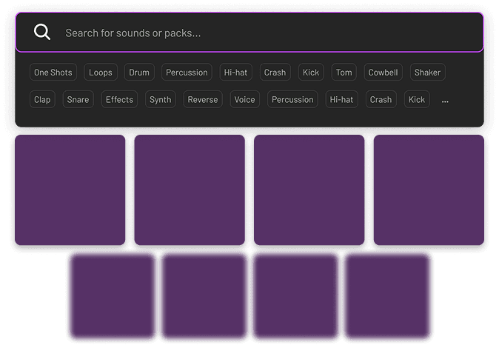Viewport: 499px width, 345px height.
Task: Apply the Effects tag filter
Action: (119, 99)
